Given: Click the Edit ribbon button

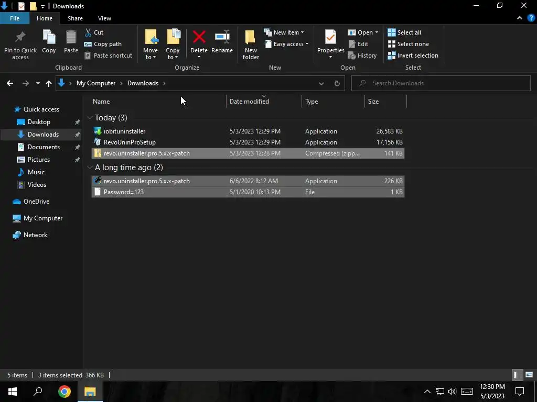Looking at the screenshot, I should (358, 44).
